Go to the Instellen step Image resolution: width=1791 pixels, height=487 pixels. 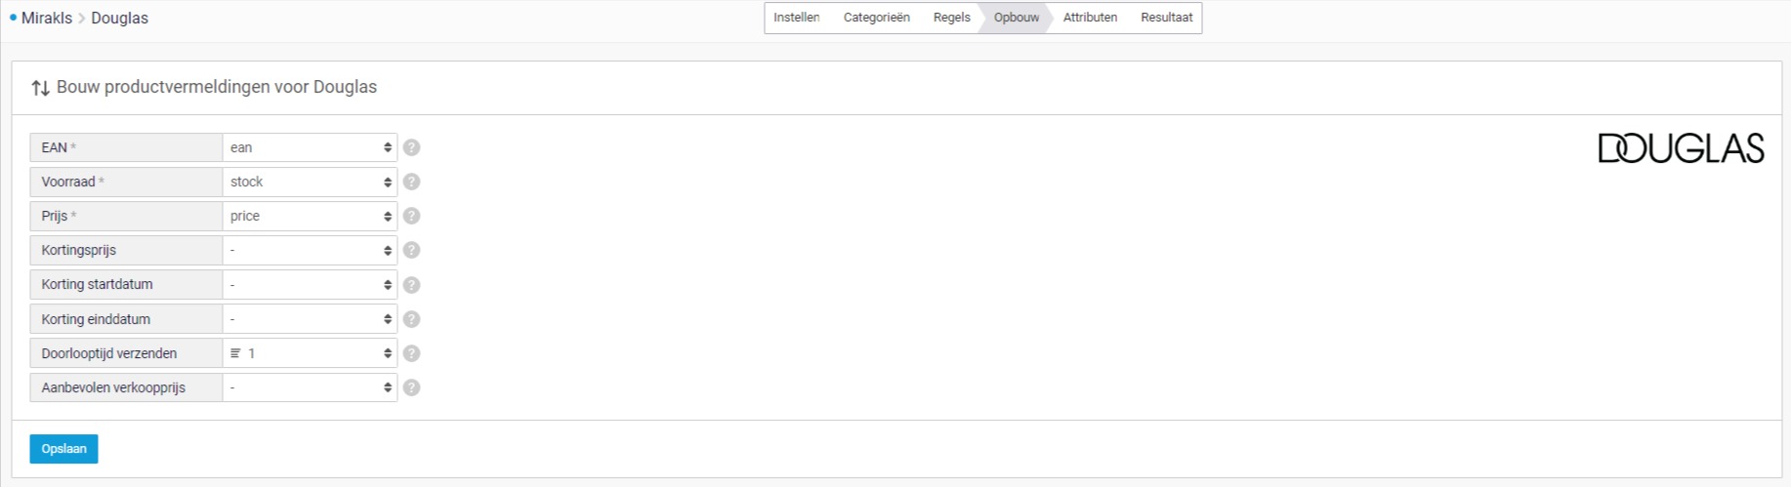point(797,18)
